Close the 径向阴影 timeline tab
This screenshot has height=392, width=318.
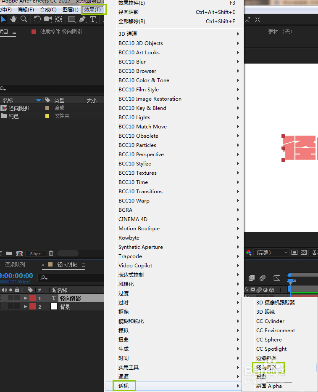tap(43, 265)
